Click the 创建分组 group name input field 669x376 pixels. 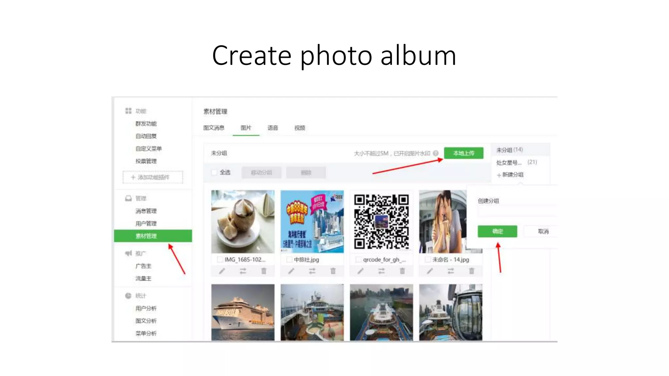pos(517,211)
